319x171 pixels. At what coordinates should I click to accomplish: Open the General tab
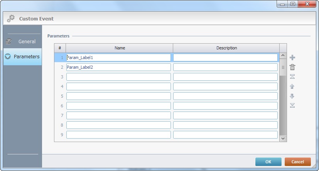(22, 41)
